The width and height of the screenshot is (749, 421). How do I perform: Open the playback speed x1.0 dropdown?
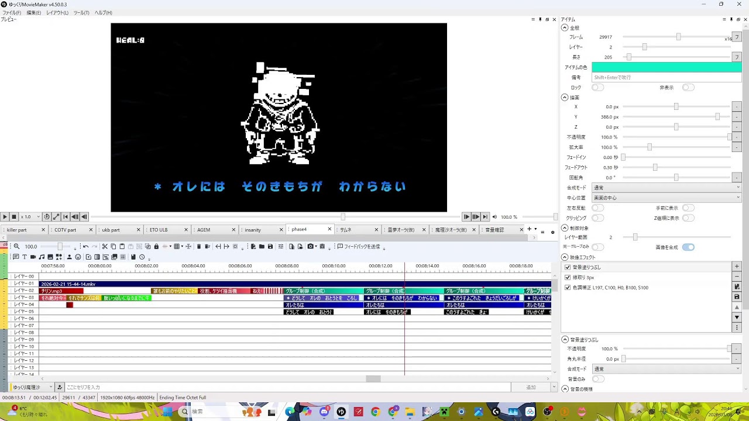point(30,216)
